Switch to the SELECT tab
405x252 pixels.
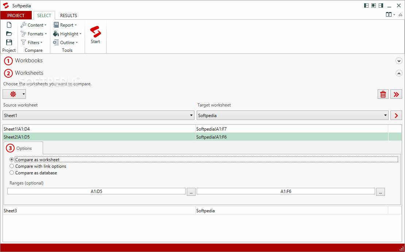tap(44, 15)
